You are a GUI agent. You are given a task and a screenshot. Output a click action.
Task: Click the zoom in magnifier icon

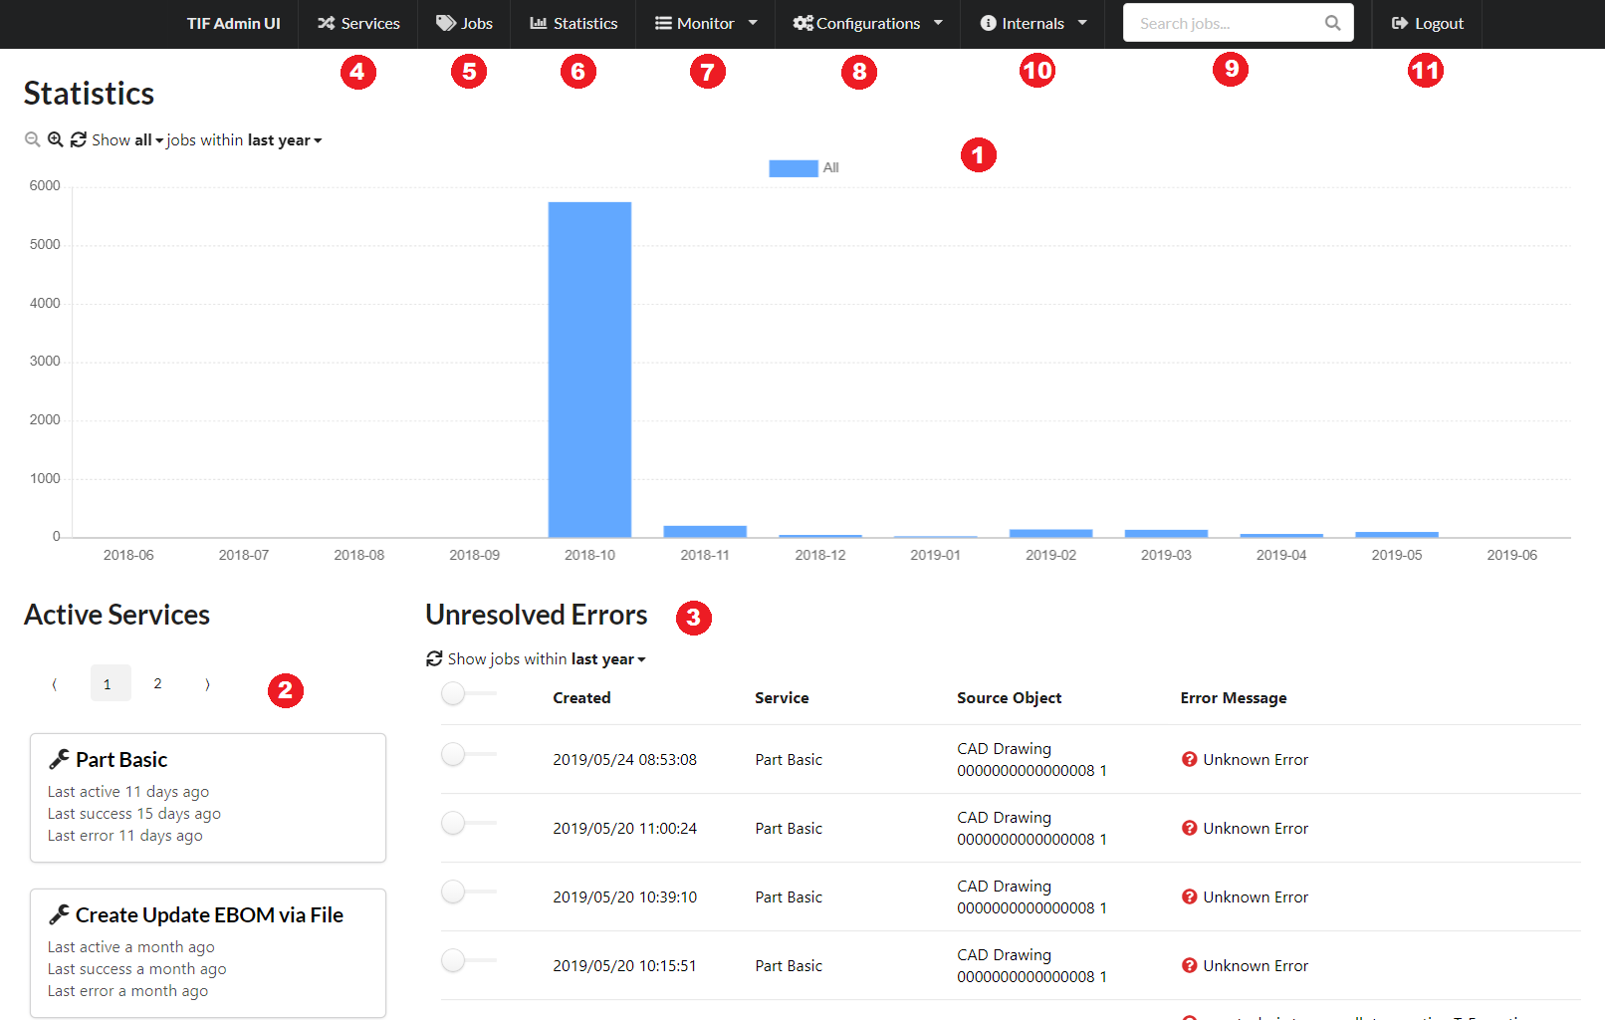pyautogui.click(x=56, y=140)
